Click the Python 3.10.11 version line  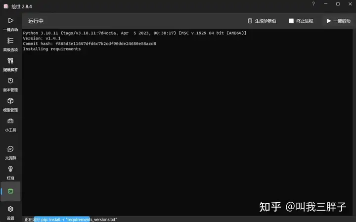click(x=134, y=33)
